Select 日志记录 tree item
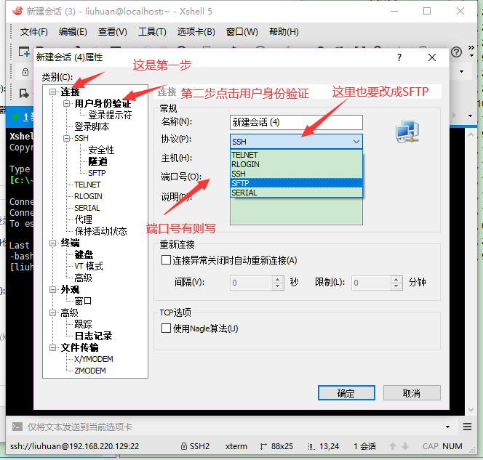Screen dimensions: 483x460 click(93, 336)
